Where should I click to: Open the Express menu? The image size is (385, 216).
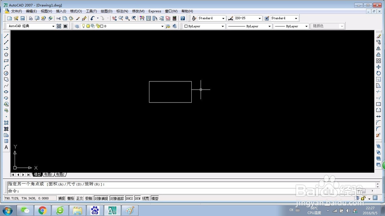click(155, 11)
